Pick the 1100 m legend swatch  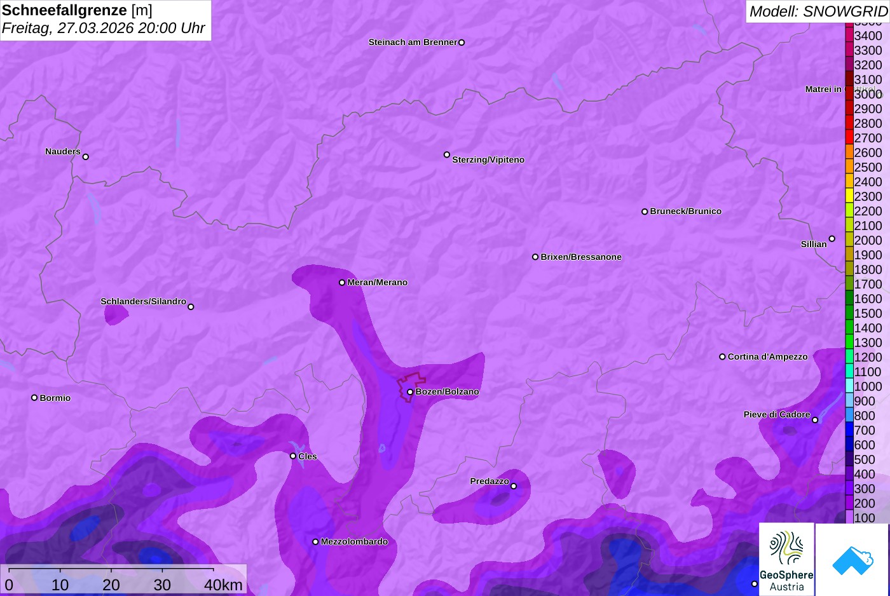click(849, 371)
